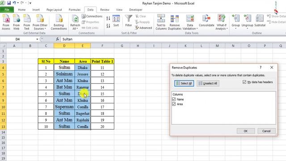Open the Name Box dropdown arrow

click(x=37, y=39)
